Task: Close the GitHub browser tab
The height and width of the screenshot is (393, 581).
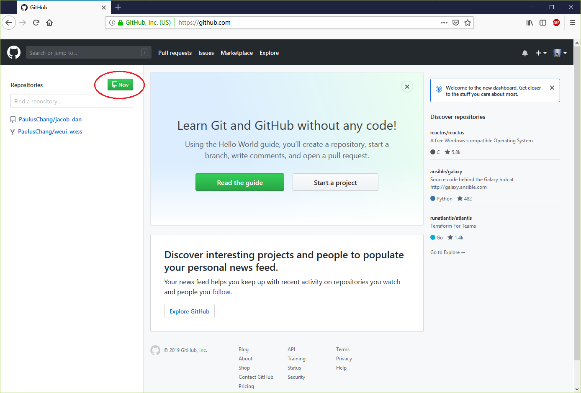Action: [x=104, y=8]
